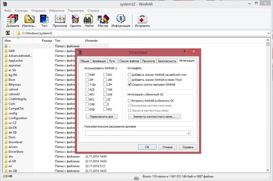Enable 'Встроить WinRAR в оболочку ОС'

pyautogui.click(x=129, y=100)
